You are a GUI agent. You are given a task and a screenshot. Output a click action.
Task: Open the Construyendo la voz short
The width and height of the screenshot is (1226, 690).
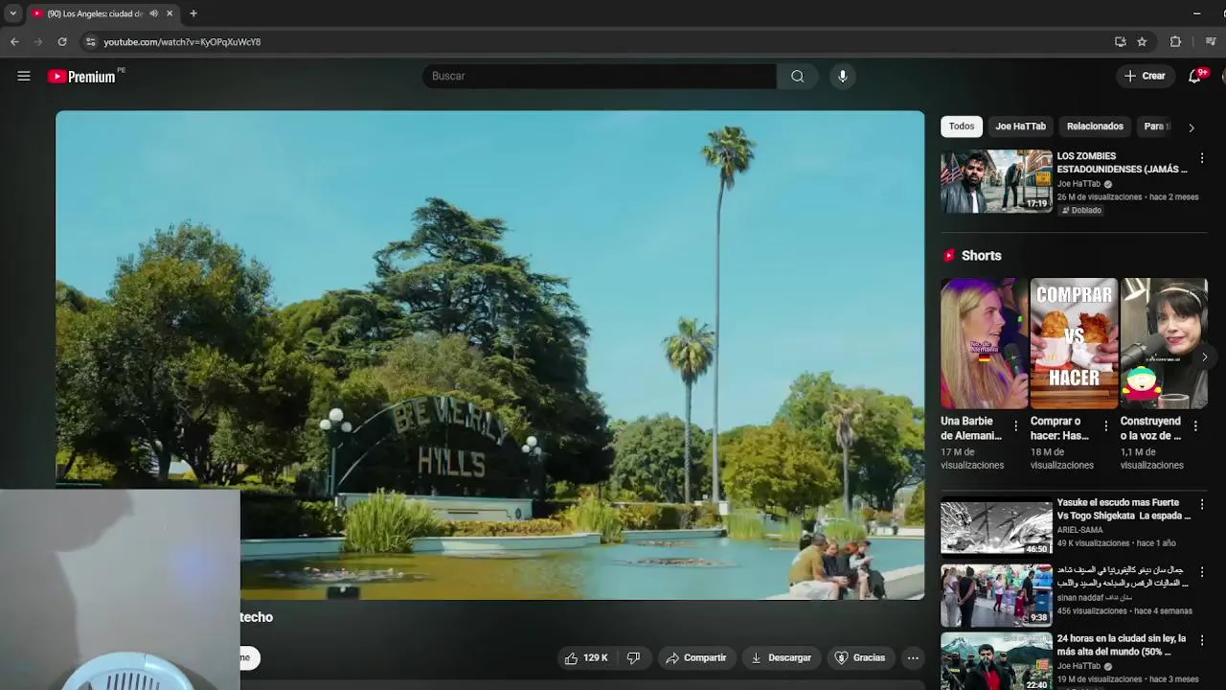[x=1164, y=343]
